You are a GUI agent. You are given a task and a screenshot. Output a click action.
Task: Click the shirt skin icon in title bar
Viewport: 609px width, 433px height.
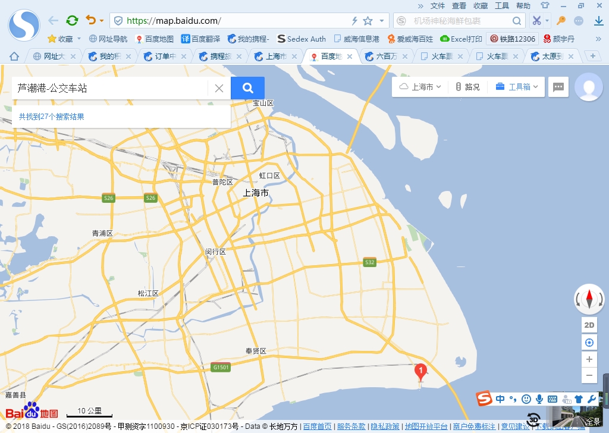click(545, 5)
